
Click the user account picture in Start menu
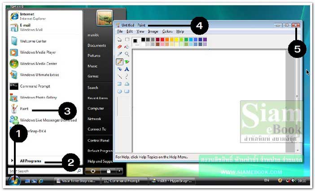tap(104, 18)
